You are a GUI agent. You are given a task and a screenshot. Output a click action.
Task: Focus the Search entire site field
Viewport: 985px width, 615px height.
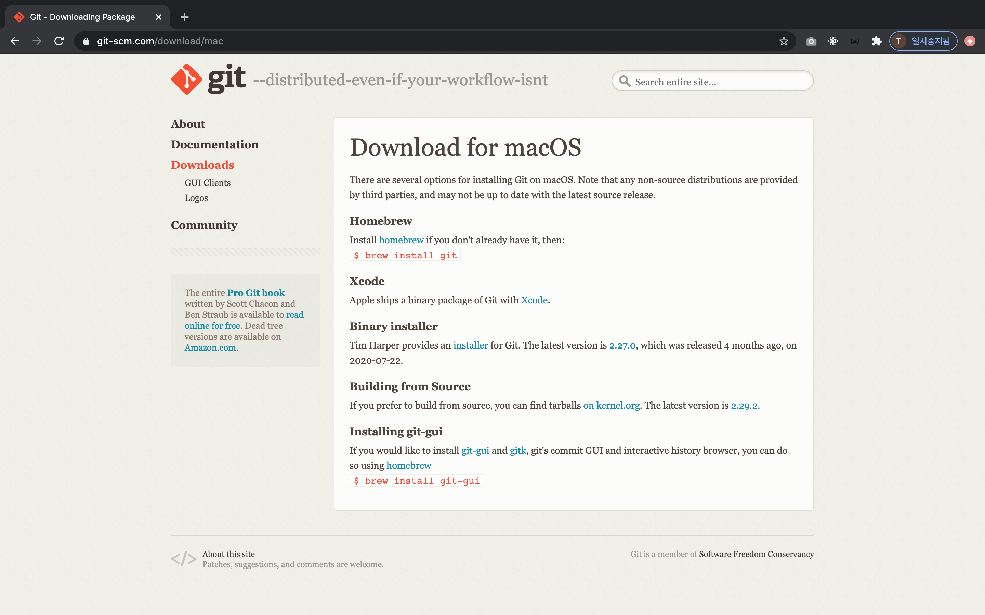coord(712,81)
